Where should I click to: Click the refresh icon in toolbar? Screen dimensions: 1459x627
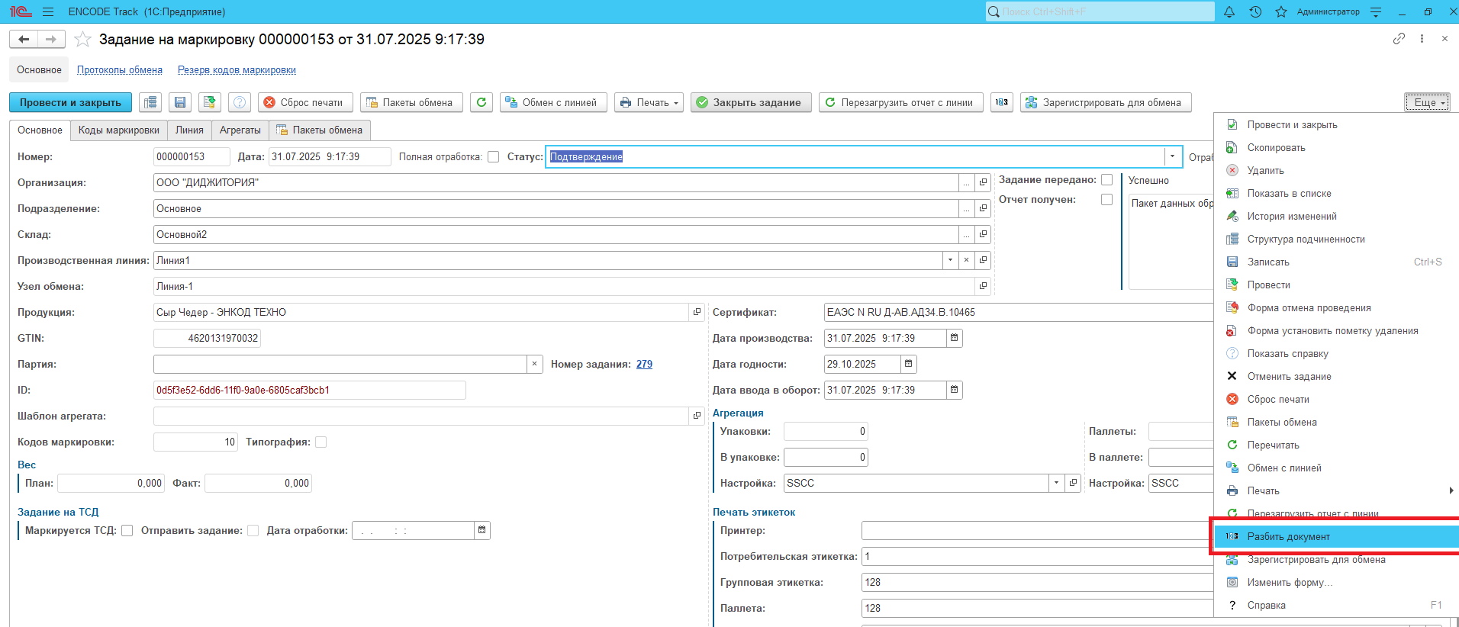pyautogui.click(x=481, y=102)
